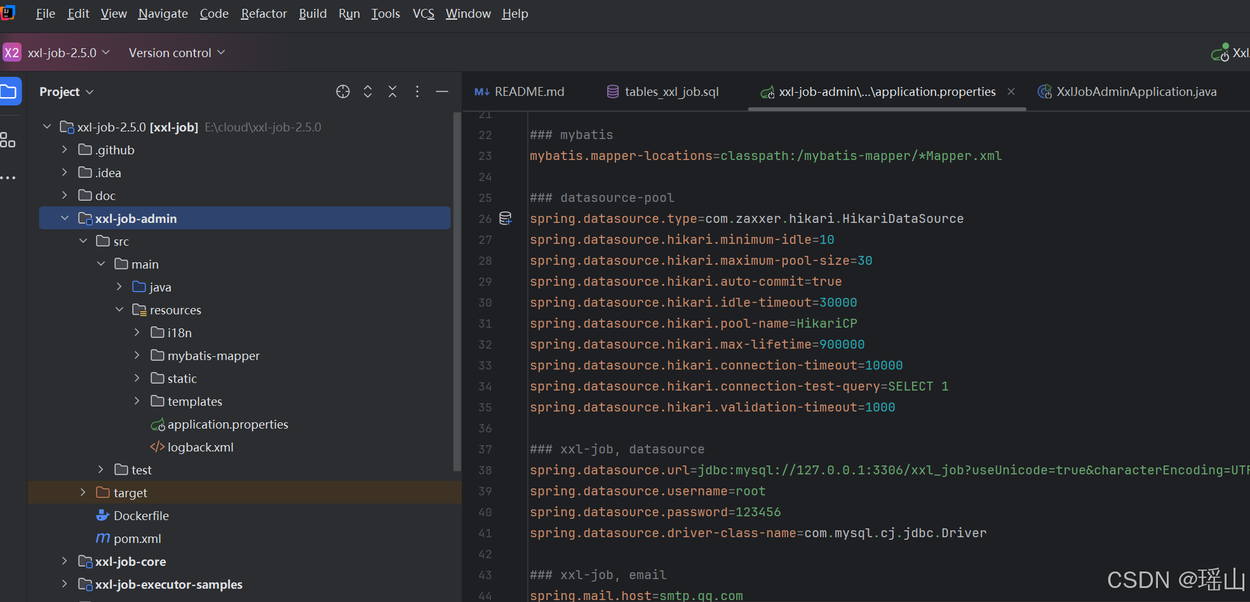Open the Navigate menu
The width and height of the screenshot is (1250, 602).
[163, 13]
